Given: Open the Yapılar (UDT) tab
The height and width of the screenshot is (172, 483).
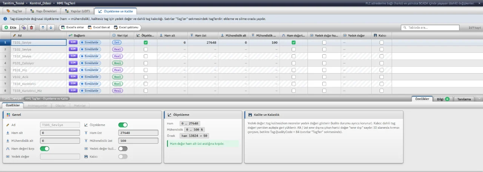Looking at the screenshot, I should pyautogui.click(x=78, y=11).
